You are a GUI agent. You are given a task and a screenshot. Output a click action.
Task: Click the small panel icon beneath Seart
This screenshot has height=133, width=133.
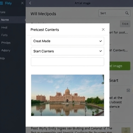[x=128, y=90]
